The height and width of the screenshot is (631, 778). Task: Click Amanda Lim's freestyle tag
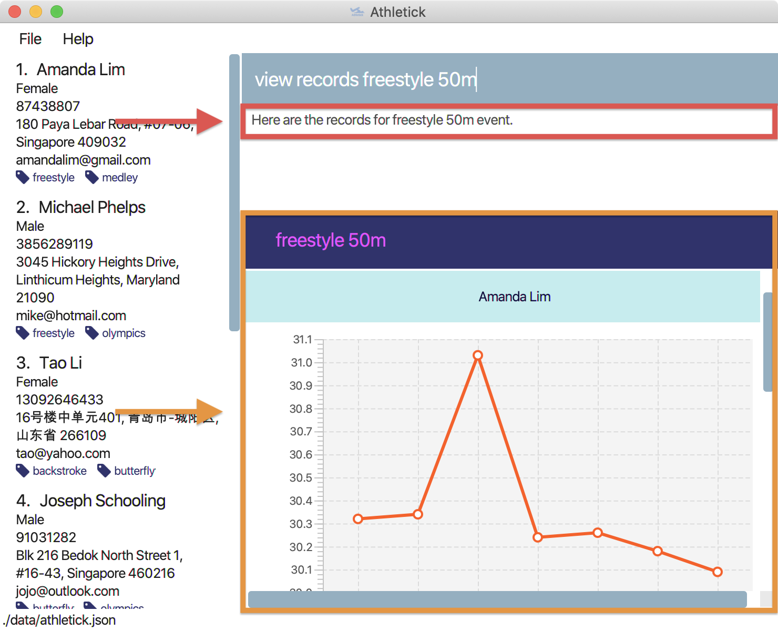click(x=45, y=178)
